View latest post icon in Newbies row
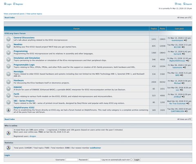Screen dimensions: 196x164 click(x=183, y=47)
